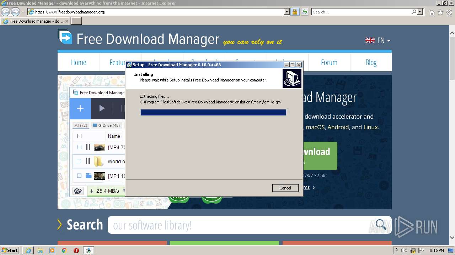Click pause icon on the World row
455x255 pixels.
pyautogui.click(x=88, y=161)
